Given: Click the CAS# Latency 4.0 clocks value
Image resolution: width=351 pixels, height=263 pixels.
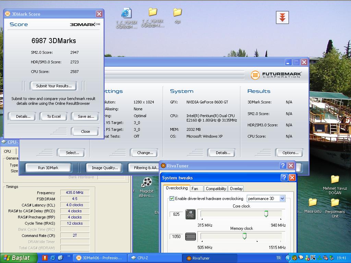Looking at the screenshot, I should coord(75,205).
